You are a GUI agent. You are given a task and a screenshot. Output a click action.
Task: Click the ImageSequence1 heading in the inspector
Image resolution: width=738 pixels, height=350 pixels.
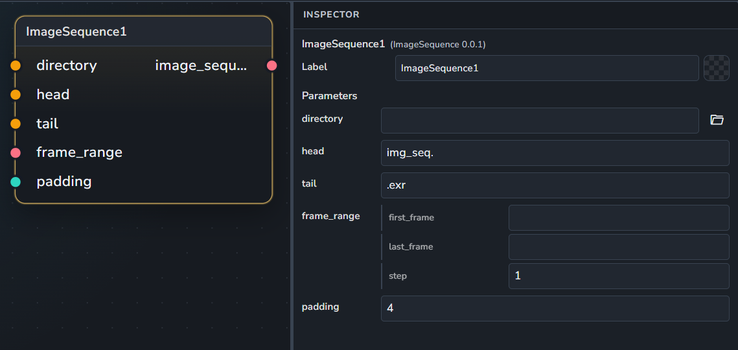(343, 44)
